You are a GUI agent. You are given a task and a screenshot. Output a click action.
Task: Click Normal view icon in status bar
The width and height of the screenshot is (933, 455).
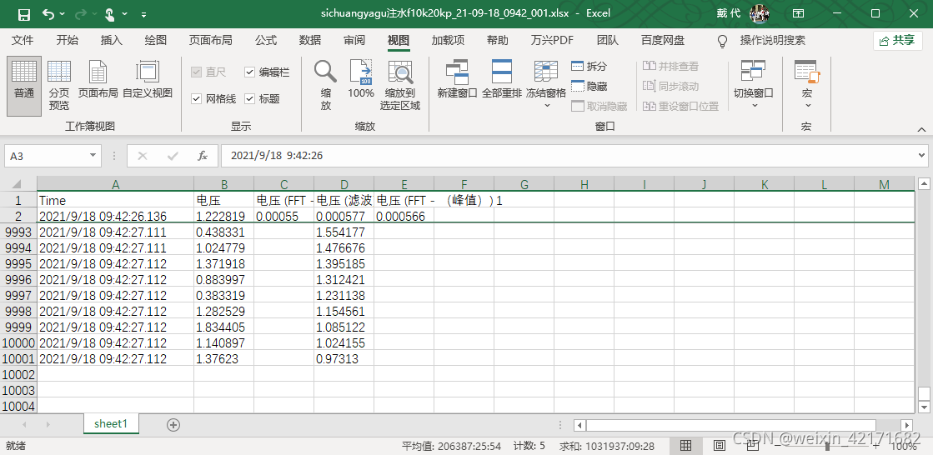(685, 446)
